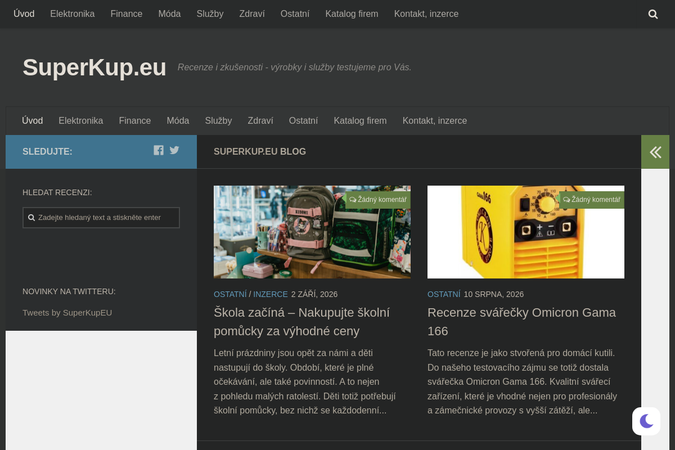Select Finance in secondary menu below header
Screen dimensions: 675x450
135,121
